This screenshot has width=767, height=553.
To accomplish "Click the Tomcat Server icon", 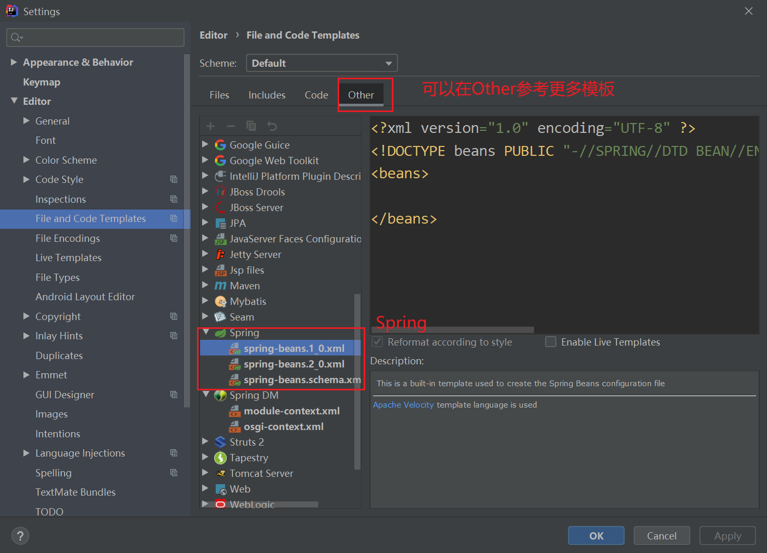I will click(220, 473).
